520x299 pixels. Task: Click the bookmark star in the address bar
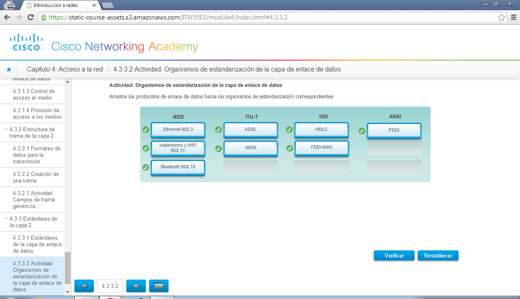click(x=500, y=17)
